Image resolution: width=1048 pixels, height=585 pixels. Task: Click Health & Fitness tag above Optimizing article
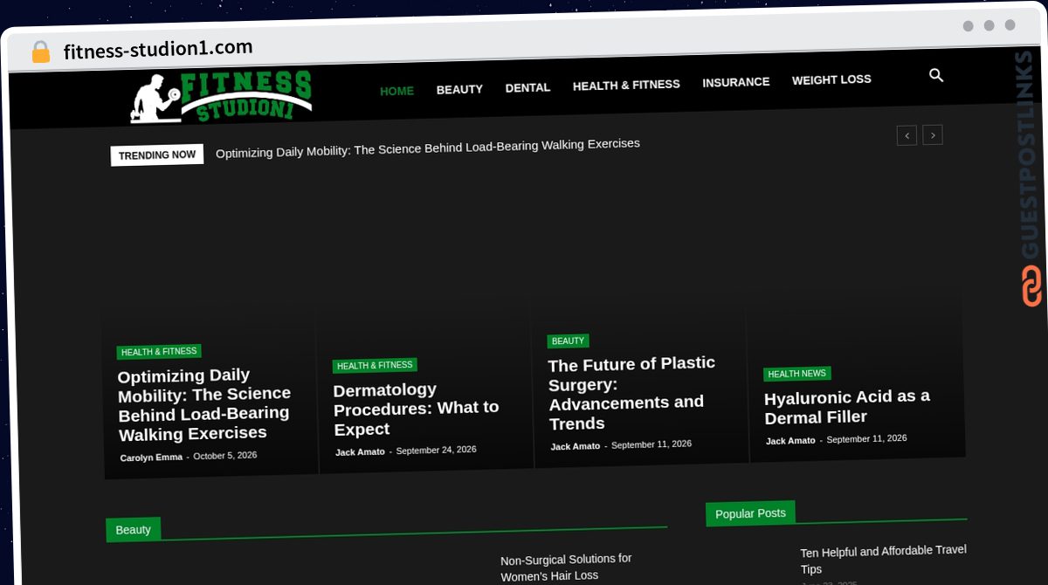(159, 352)
